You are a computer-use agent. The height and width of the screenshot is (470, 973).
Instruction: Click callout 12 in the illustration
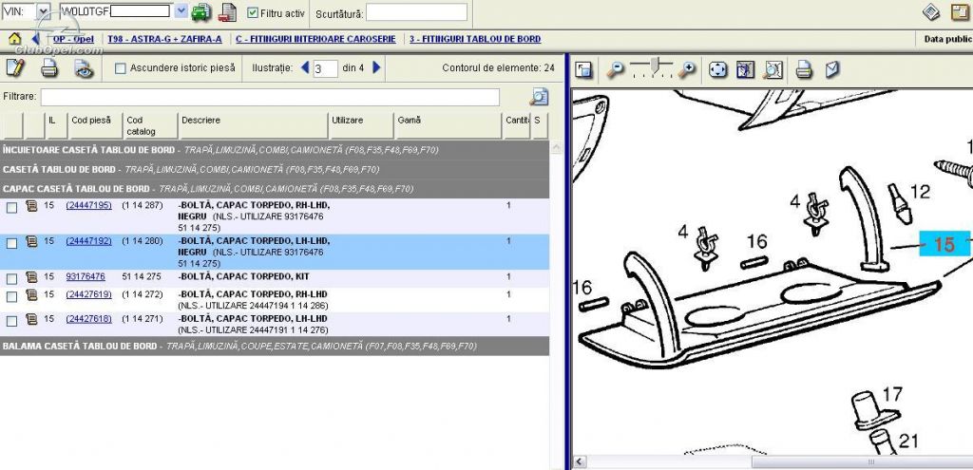coord(920,192)
